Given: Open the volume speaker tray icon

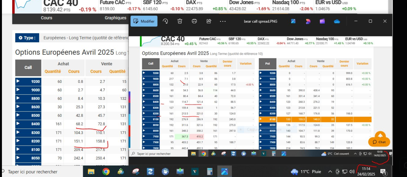Looking at the screenshot, I should coord(352,172).
